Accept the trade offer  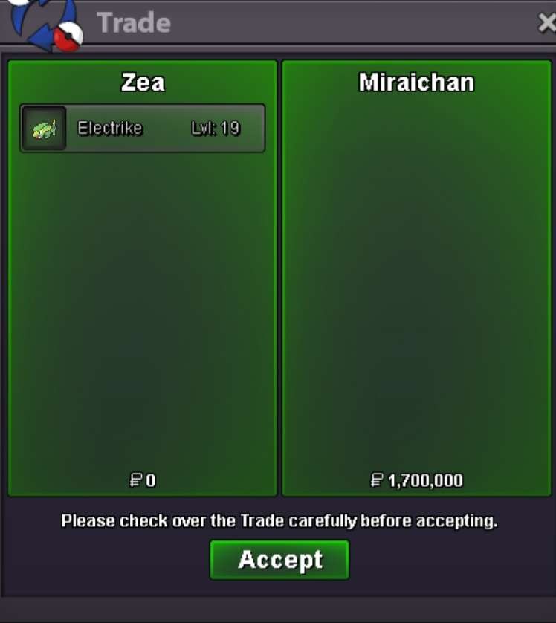[x=279, y=560]
